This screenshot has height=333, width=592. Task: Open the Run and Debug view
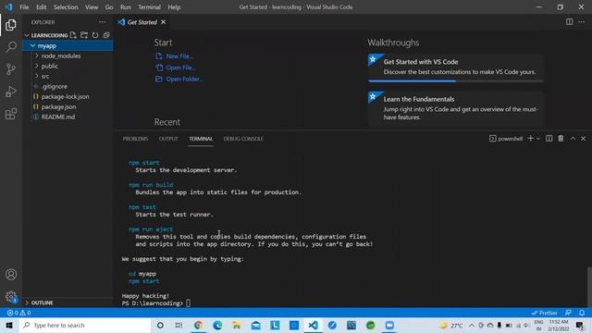pos(11,92)
